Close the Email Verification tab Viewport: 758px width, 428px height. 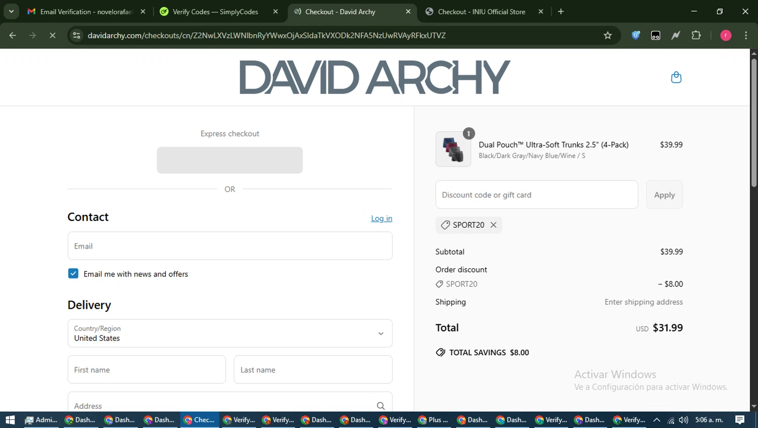[143, 11]
